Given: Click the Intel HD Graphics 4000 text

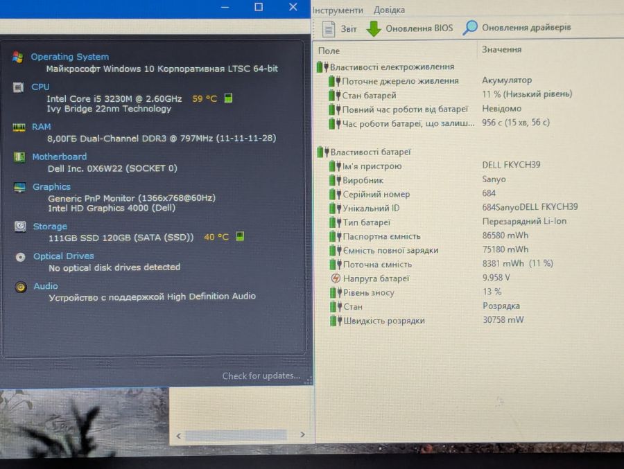Looking at the screenshot, I should tap(112, 208).
